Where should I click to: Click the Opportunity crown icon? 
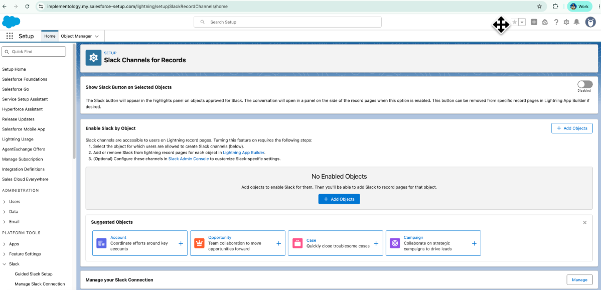tap(199, 243)
